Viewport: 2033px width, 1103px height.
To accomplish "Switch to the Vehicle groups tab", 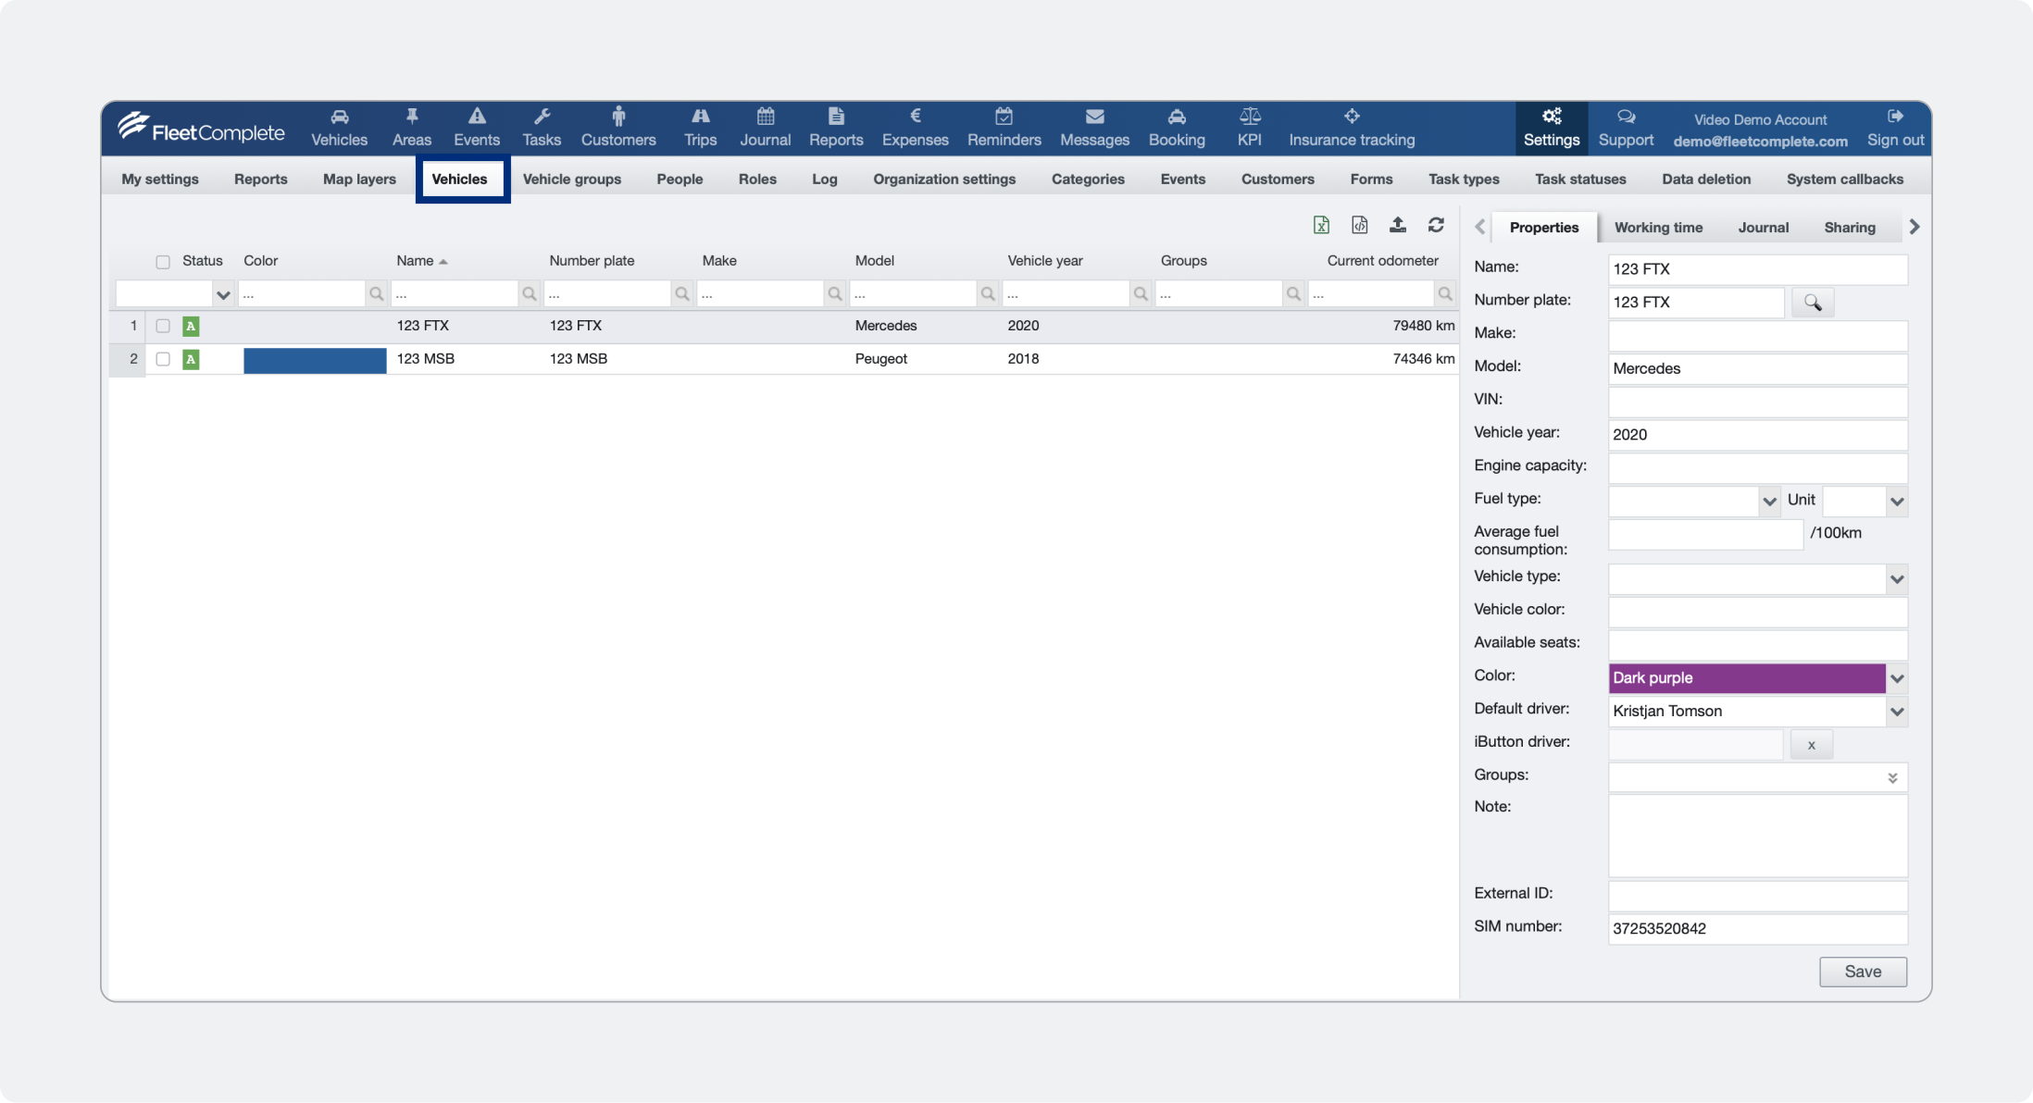I will [x=571, y=180].
